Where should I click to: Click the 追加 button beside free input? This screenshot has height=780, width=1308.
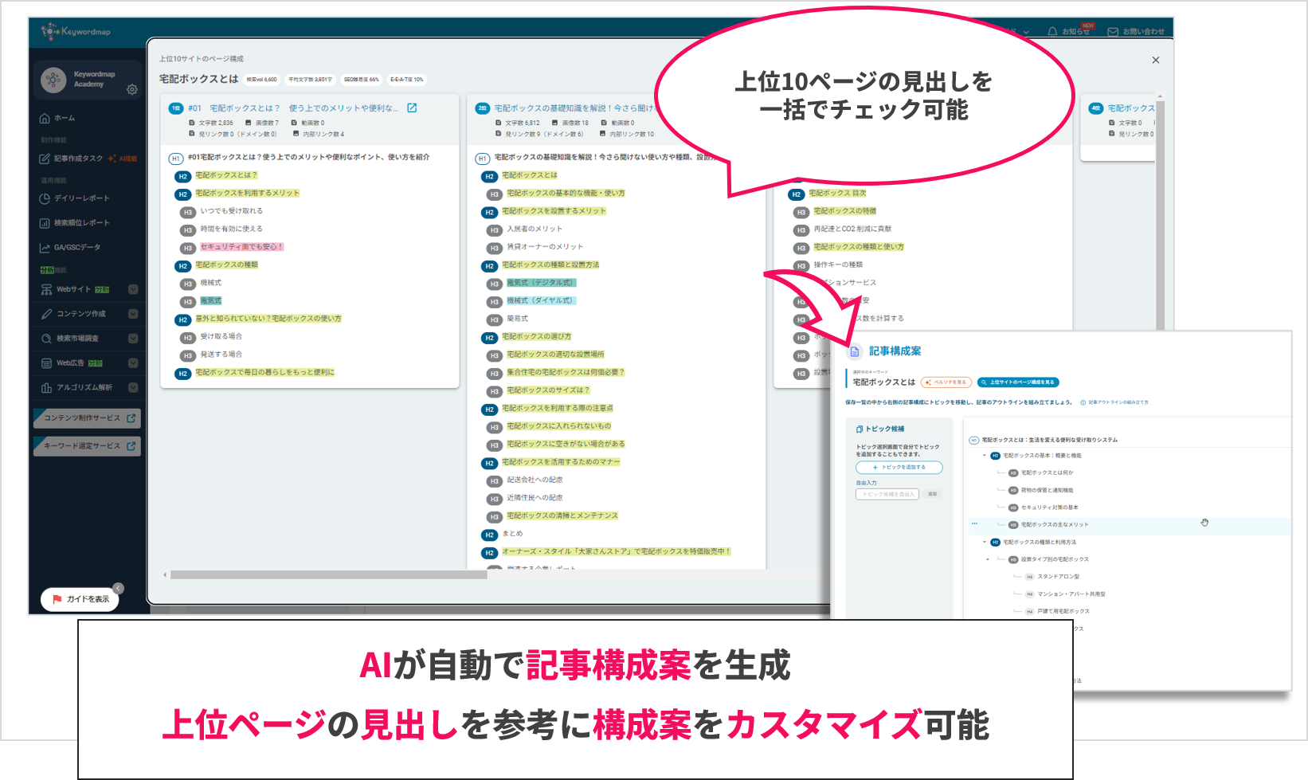[932, 494]
